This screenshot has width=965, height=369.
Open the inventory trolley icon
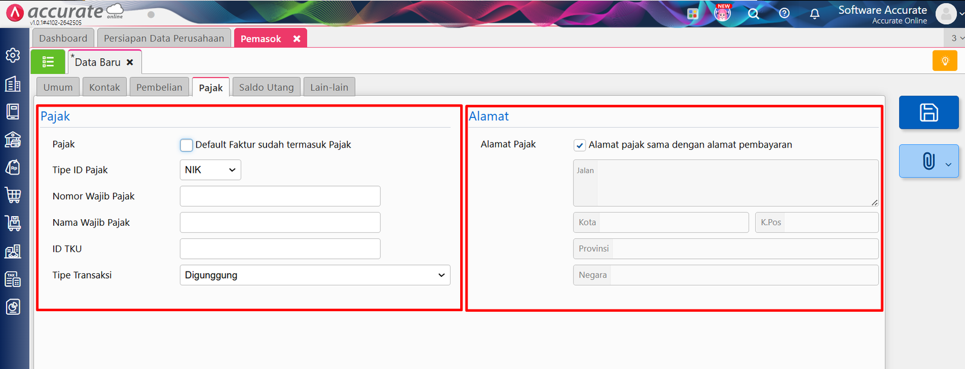13,223
